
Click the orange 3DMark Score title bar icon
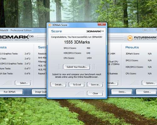click(x=50, y=25)
